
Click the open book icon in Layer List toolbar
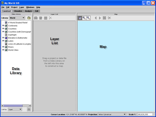(36, 18)
